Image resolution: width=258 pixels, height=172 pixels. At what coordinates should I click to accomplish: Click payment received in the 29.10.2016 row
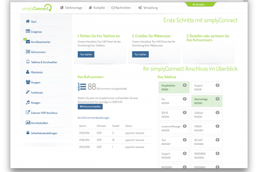135,147
